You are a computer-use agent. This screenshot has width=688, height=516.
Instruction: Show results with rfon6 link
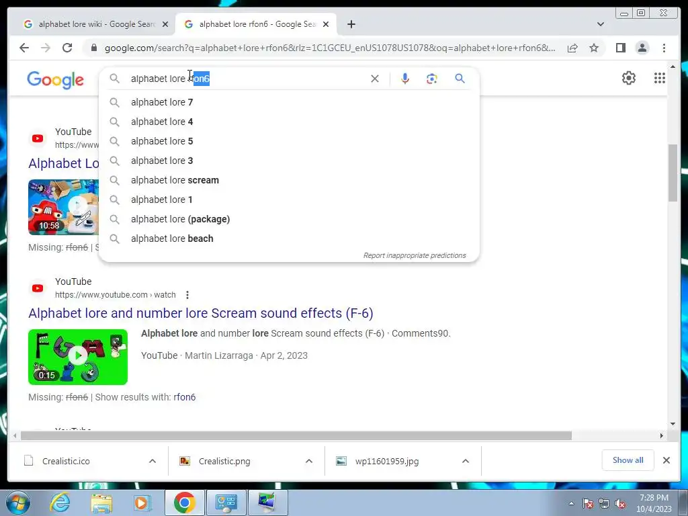(x=184, y=397)
